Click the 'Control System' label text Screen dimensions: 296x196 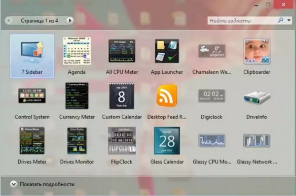(32, 117)
